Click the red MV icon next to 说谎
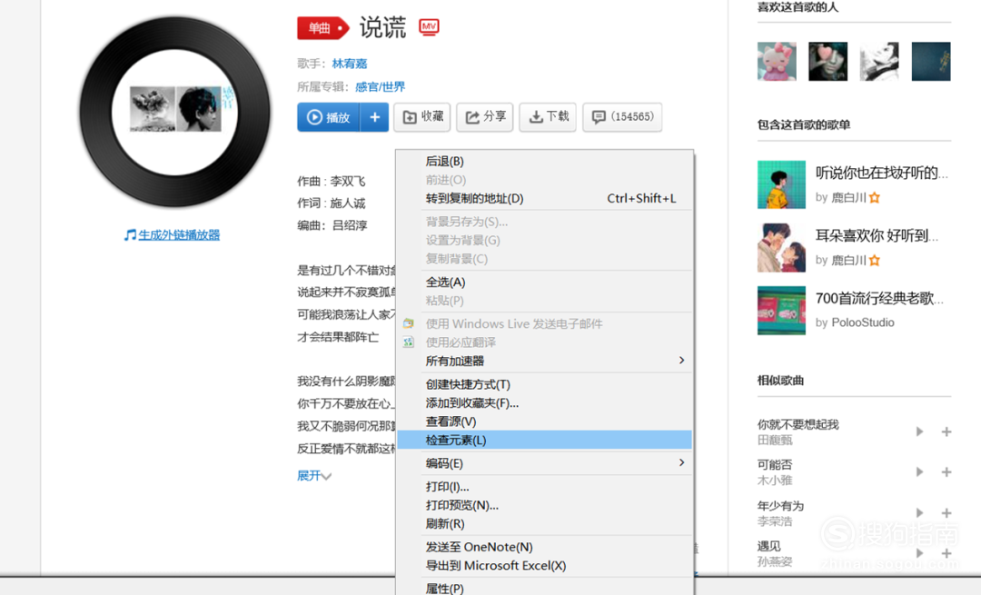 coord(429,27)
